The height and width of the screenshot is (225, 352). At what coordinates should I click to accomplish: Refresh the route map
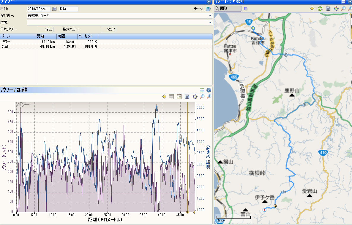tap(320, 9)
